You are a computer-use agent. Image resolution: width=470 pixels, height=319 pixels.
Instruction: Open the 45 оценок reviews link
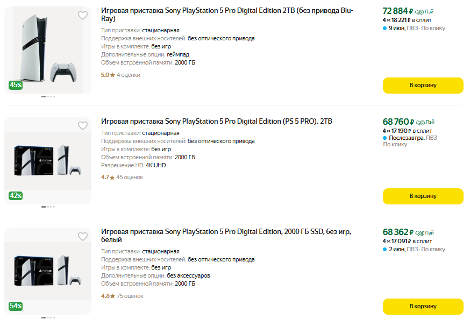[x=129, y=177]
